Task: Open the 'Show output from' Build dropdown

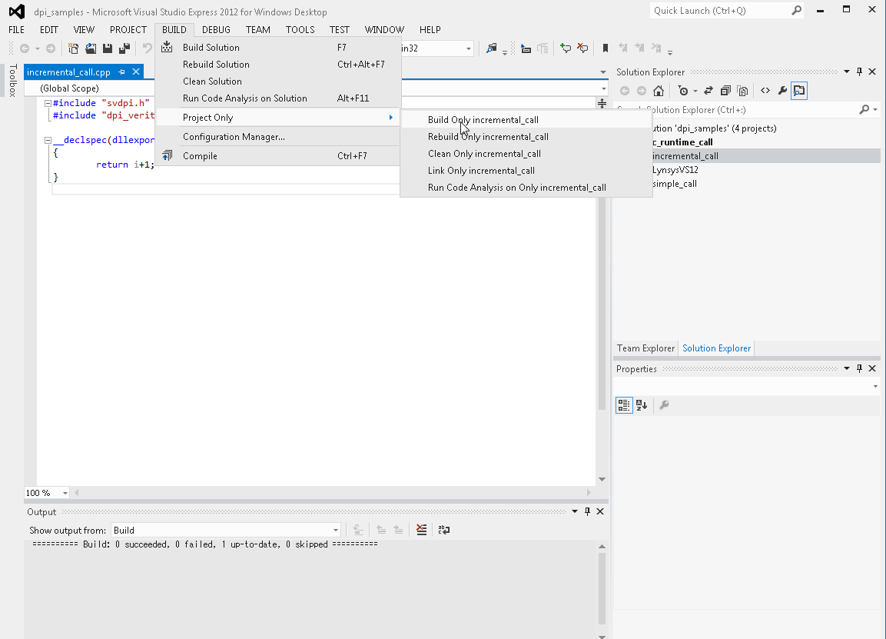Action: click(225, 531)
